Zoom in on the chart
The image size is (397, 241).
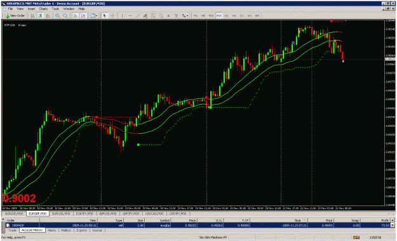tap(57, 16)
